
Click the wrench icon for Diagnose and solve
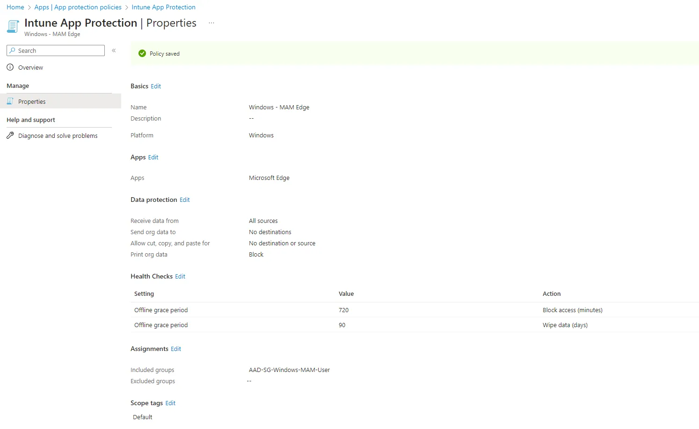[x=10, y=136]
